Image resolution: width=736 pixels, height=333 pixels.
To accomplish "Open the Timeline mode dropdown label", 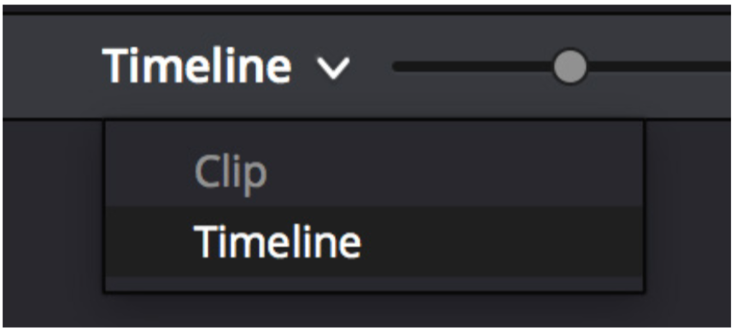I will point(196,67).
